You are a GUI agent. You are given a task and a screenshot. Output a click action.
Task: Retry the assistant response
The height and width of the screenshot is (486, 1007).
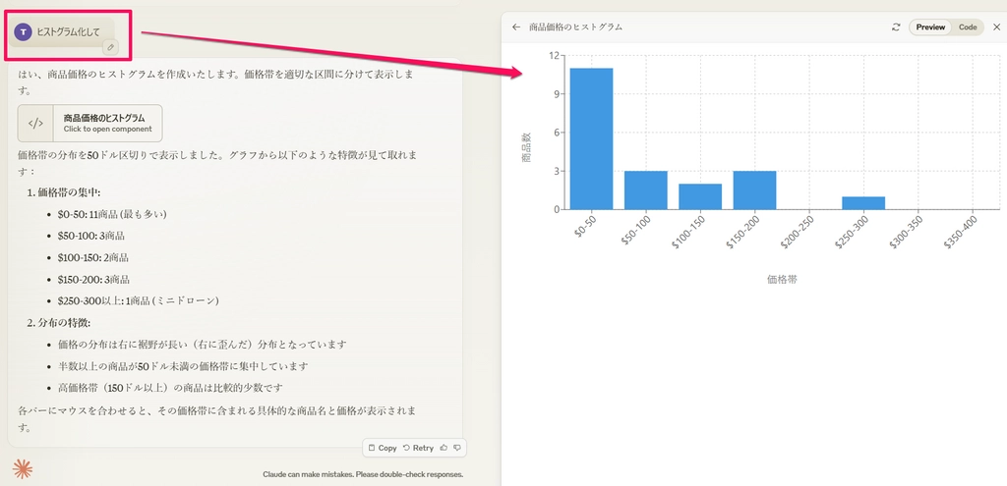click(418, 448)
